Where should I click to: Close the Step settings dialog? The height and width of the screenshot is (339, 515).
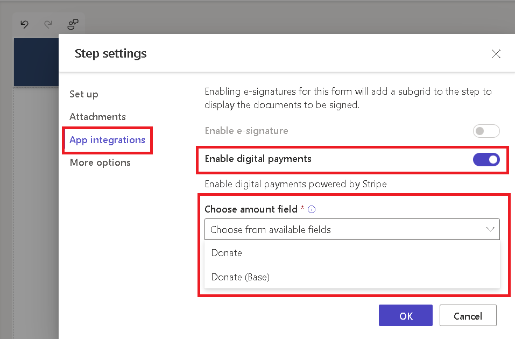[496, 54]
